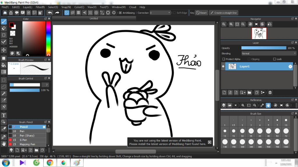Select the Eyedropper tool
The height and width of the screenshot is (167, 298).
click(x=4, y=137)
